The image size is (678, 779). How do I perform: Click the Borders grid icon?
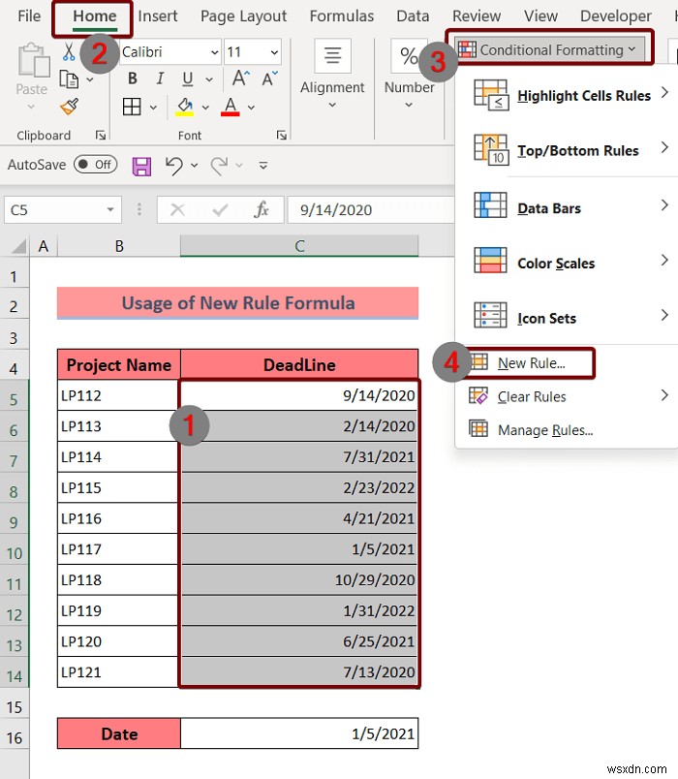132,107
